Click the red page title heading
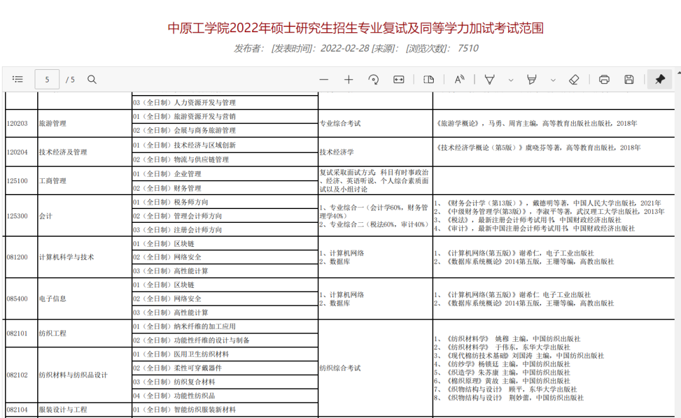The width and height of the screenshot is (681, 418). [x=356, y=28]
